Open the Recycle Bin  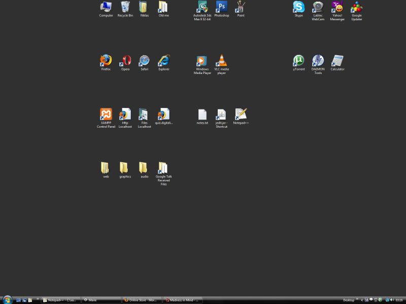pos(125,7)
